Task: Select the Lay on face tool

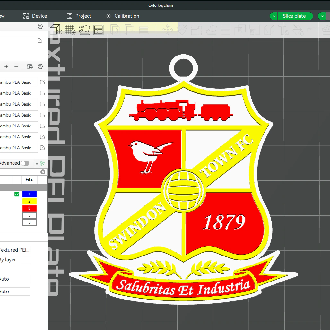Action: click(x=211, y=30)
